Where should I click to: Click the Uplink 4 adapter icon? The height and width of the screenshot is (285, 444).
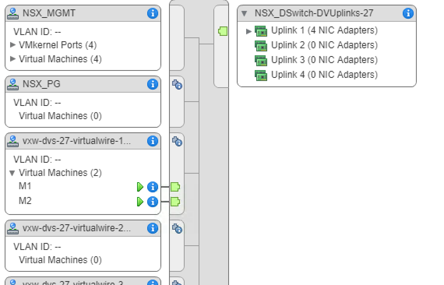pyautogui.click(x=261, y=75)
